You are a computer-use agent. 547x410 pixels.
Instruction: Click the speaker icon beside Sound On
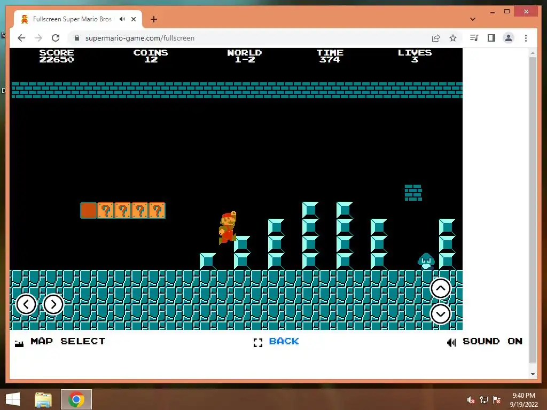point(451,343)
